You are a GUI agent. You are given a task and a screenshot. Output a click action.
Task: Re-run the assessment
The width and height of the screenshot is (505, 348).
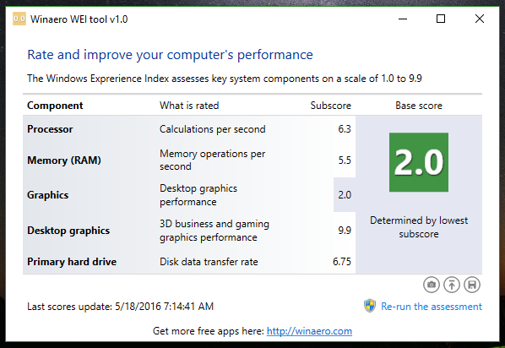point(432,307)
